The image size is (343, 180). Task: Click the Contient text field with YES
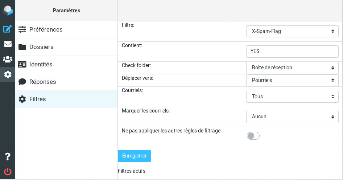tap(292, 52)
